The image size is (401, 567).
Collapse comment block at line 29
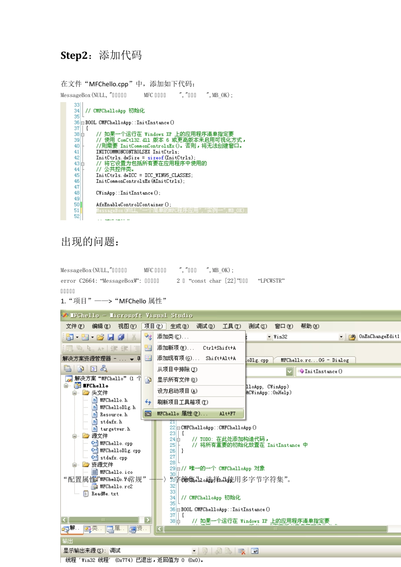pyautogui.click(x=179, y=469)
